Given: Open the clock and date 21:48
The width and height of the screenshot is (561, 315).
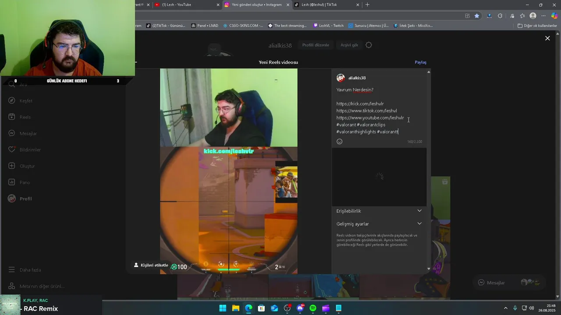Looking at the screenshot, I should 547,308.
